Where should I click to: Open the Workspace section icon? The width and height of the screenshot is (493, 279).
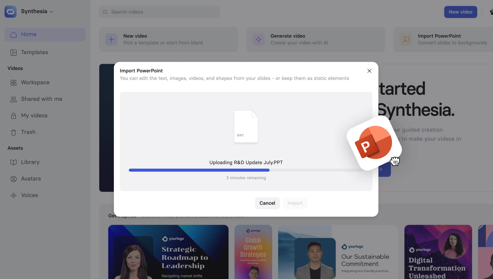13,83
